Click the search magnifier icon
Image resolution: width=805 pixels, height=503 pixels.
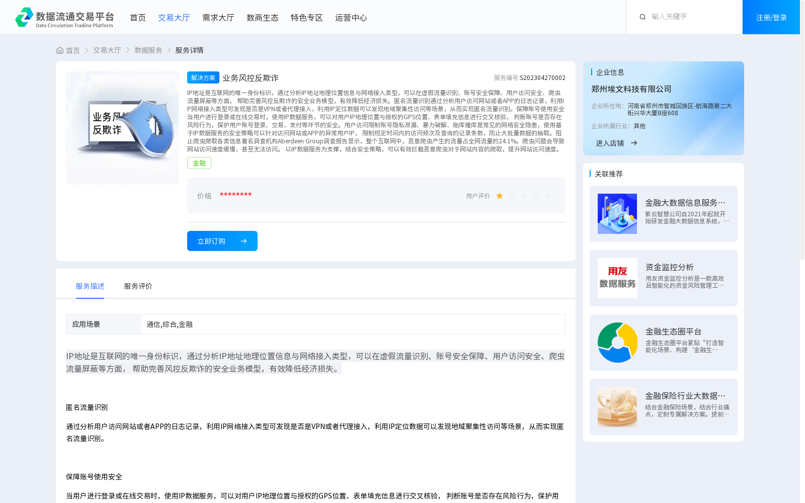642,17
